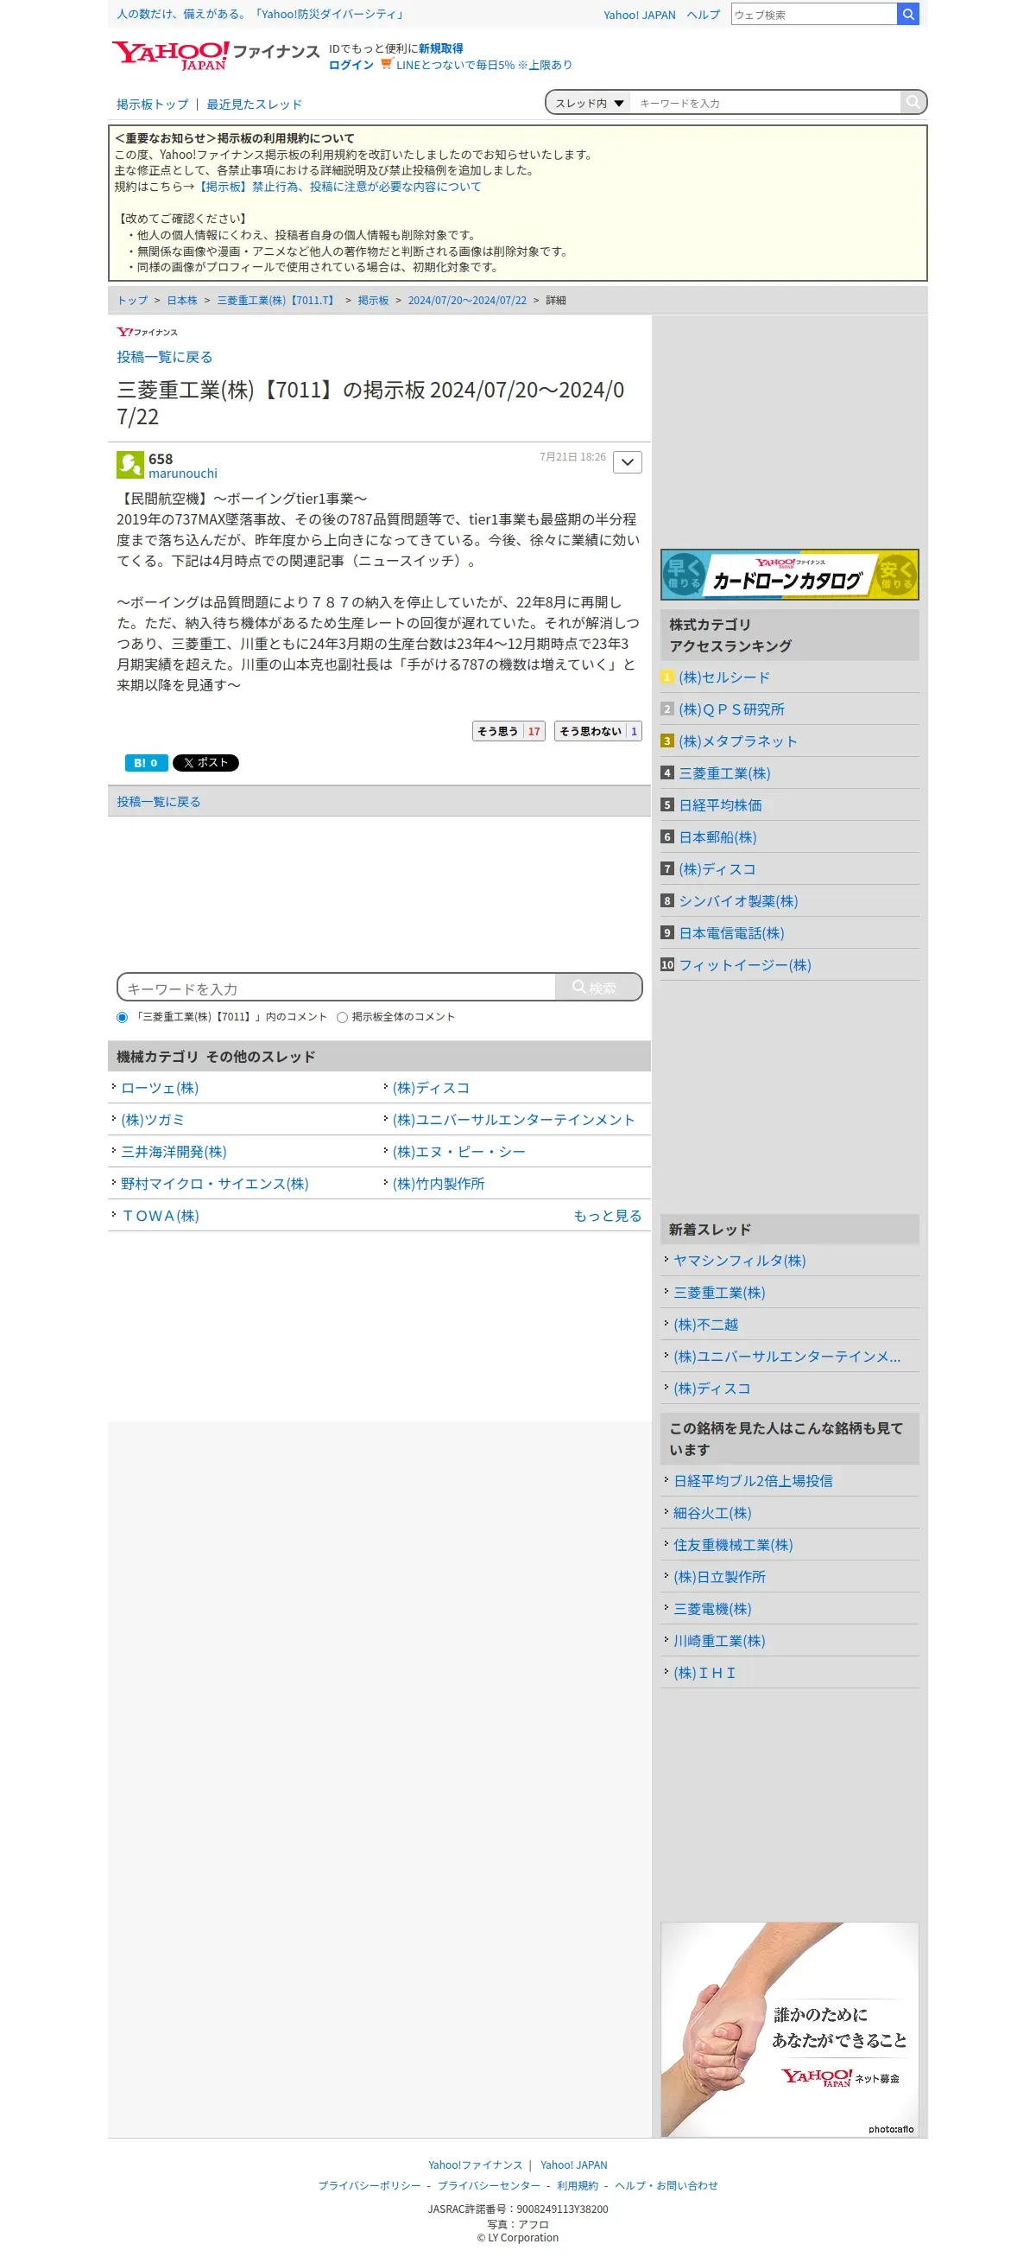
Task: Click the そう思わない vote button
Action: click(x=598, y=731)
